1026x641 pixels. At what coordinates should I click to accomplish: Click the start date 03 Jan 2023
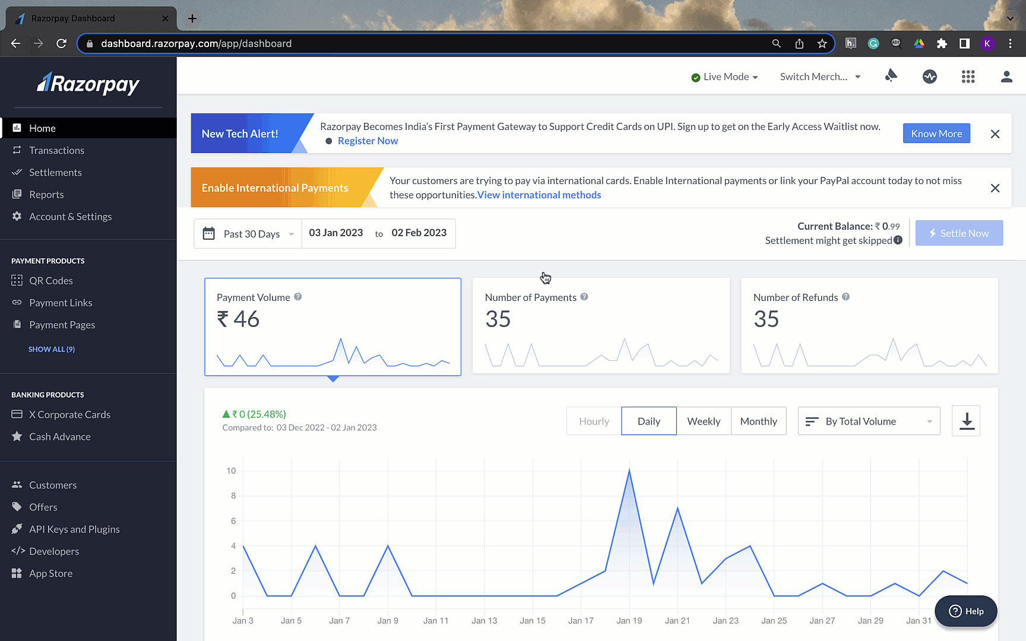click(x=336, y=233)
